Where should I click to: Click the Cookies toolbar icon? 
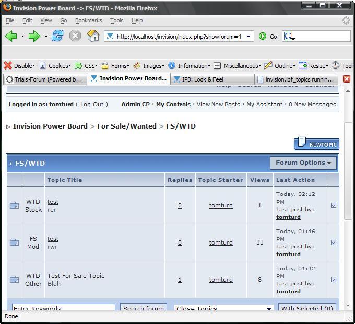[43, 65]
